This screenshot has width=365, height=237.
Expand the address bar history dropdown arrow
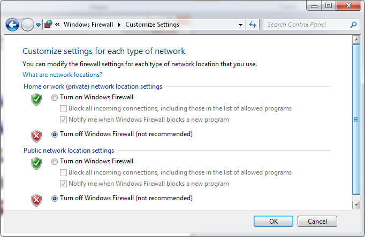point(240,25)
